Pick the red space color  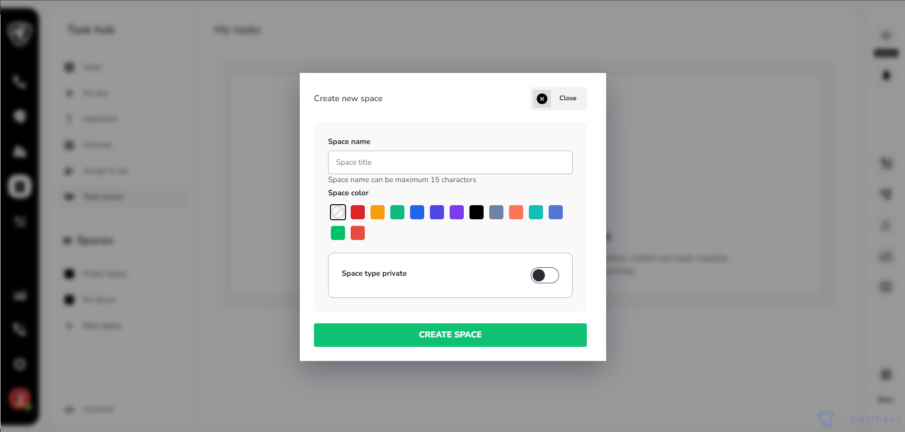click(x=358, y=212)
